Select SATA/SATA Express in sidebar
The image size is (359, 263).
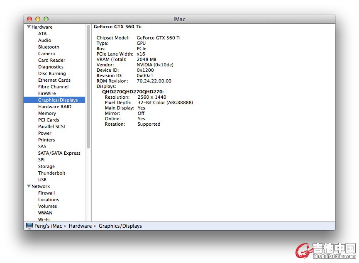(x=59, y=153)
